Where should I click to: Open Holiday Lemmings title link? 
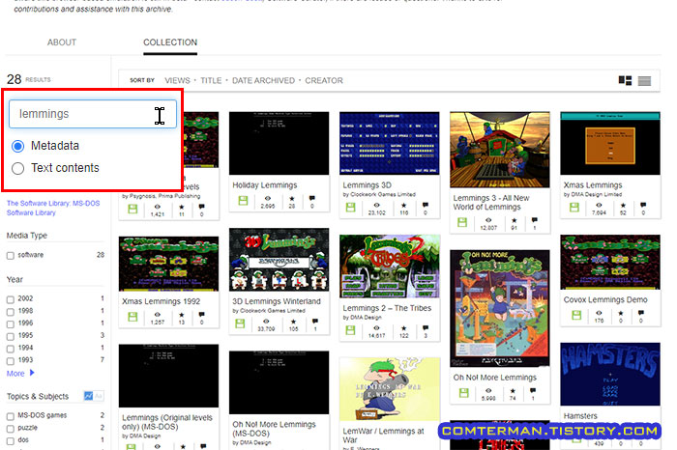pyautogui.click(x=265, y=184)
